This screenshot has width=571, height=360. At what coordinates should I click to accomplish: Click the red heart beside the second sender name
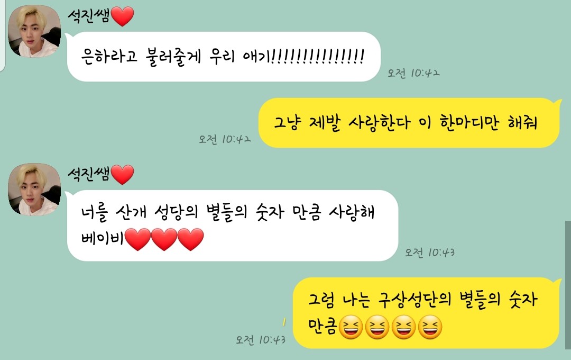click(x=122, y=174)
